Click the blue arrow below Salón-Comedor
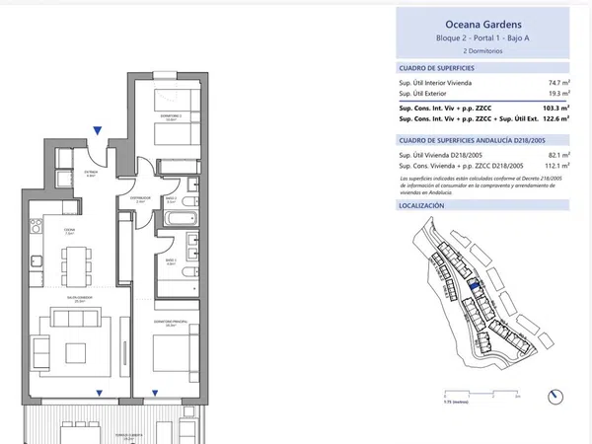The width and height of the screenshot is (592, 444). pos(100,393)
